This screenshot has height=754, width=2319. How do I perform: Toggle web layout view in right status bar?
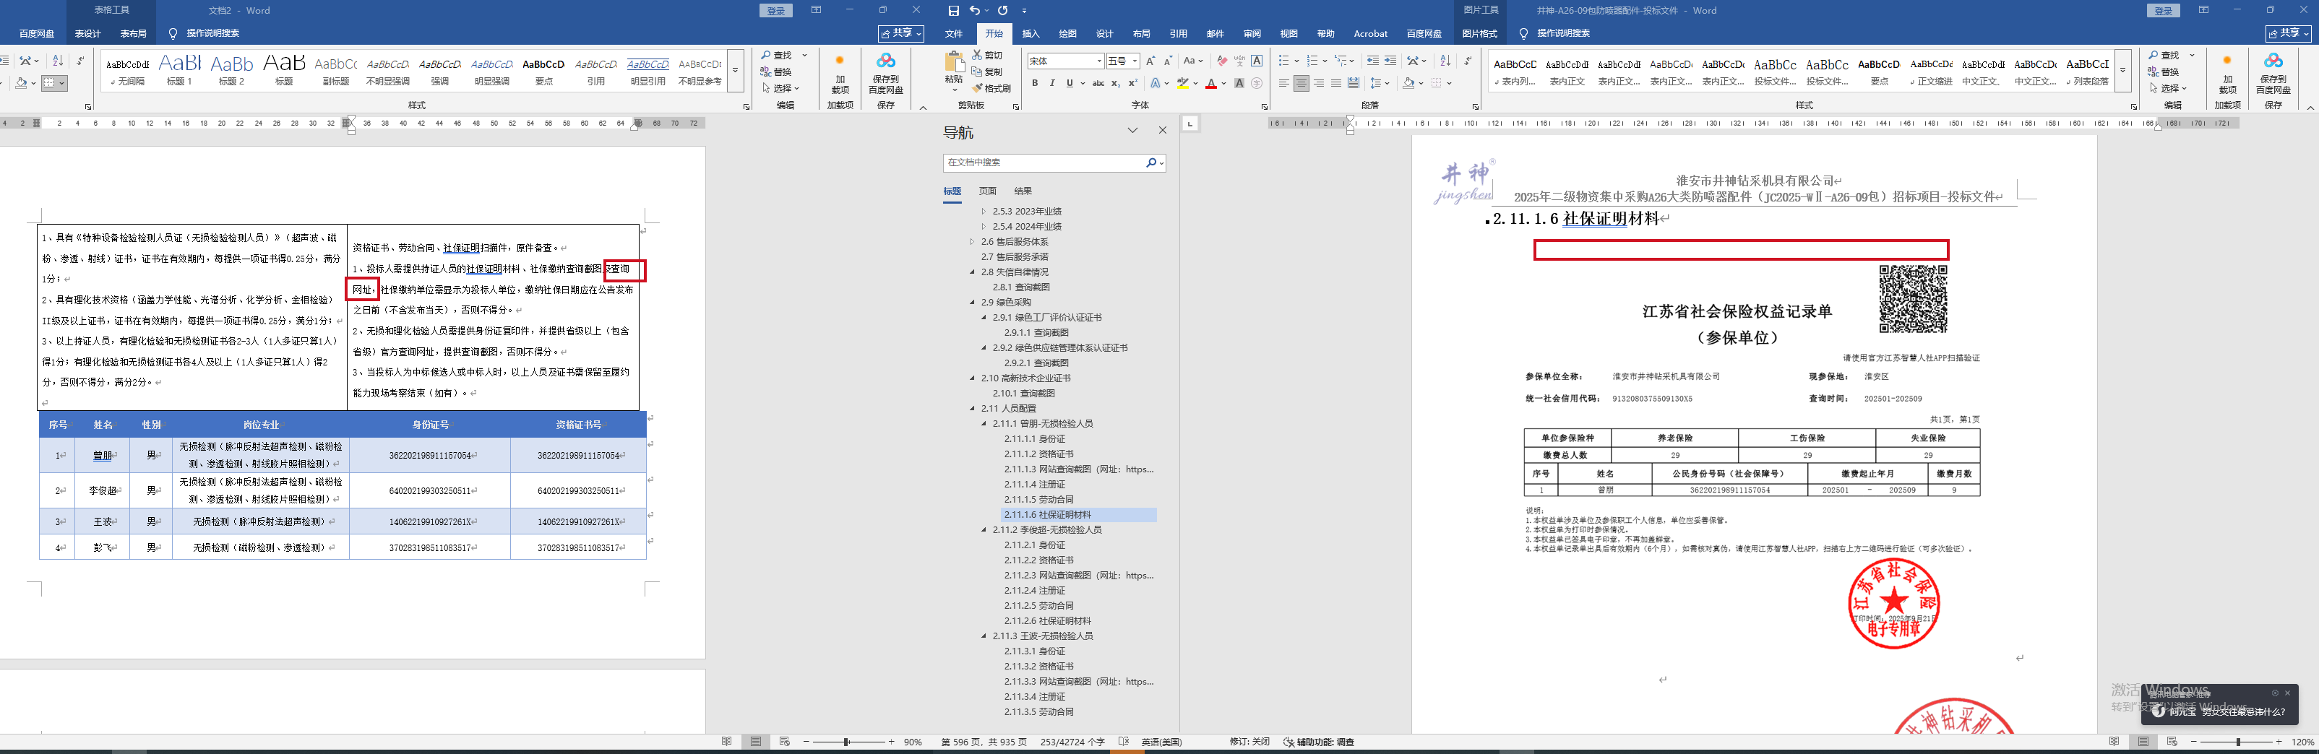tap(2172, 742)
